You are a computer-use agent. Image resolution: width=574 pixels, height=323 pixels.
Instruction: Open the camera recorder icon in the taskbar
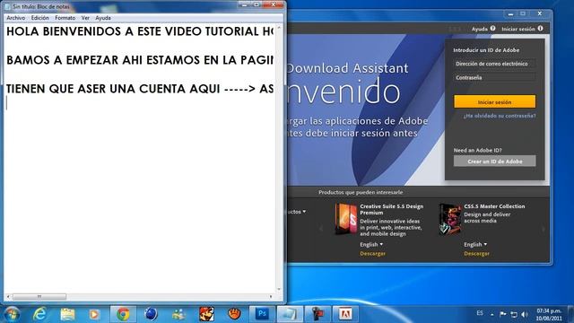pyautogui.click(x=317, y=314)
